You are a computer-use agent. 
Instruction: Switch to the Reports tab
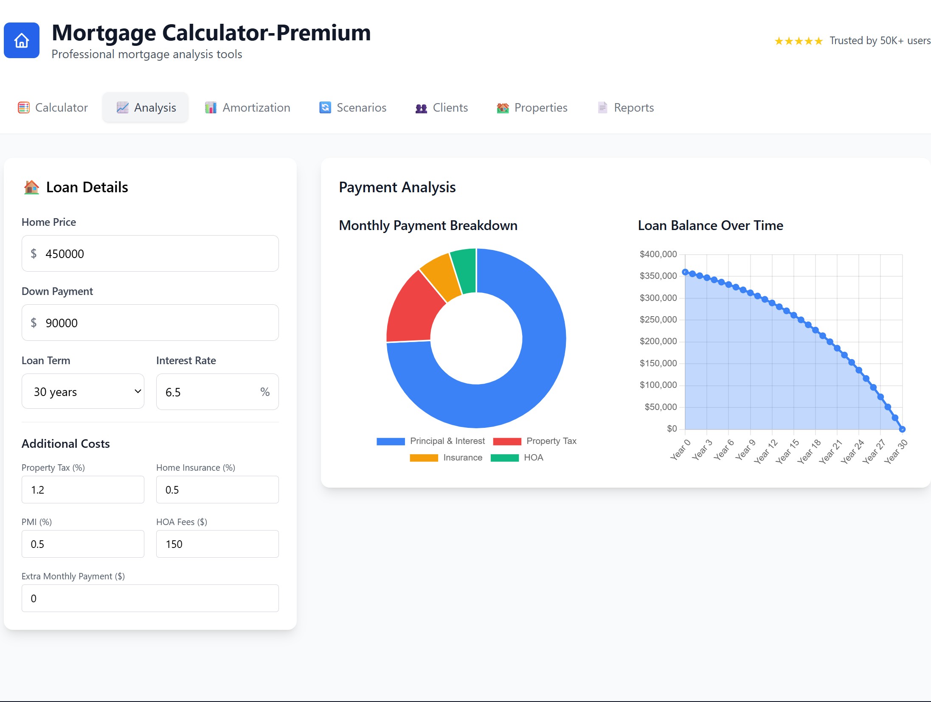(624, 107)
